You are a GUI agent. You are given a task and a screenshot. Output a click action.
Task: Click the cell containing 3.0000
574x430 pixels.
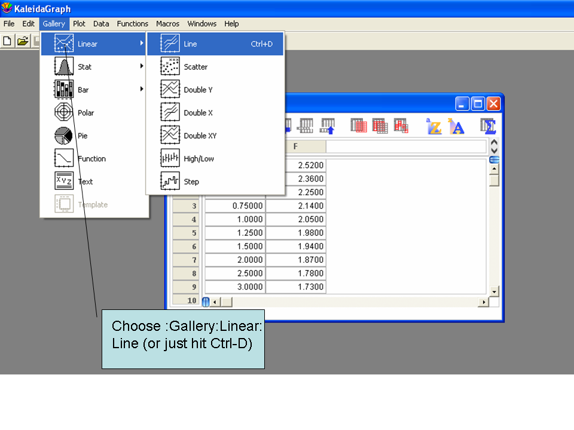[x=235, y=287]
